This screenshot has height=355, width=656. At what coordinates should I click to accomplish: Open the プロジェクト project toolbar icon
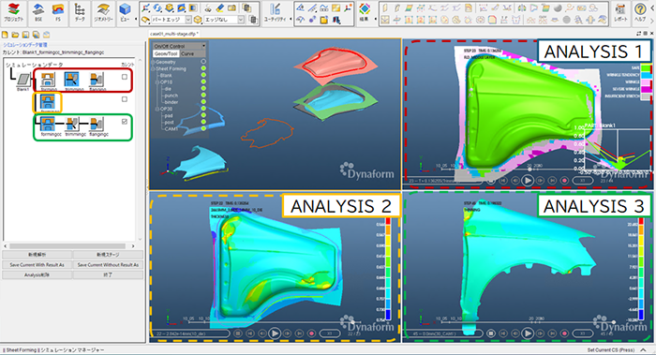click(13, 12)
